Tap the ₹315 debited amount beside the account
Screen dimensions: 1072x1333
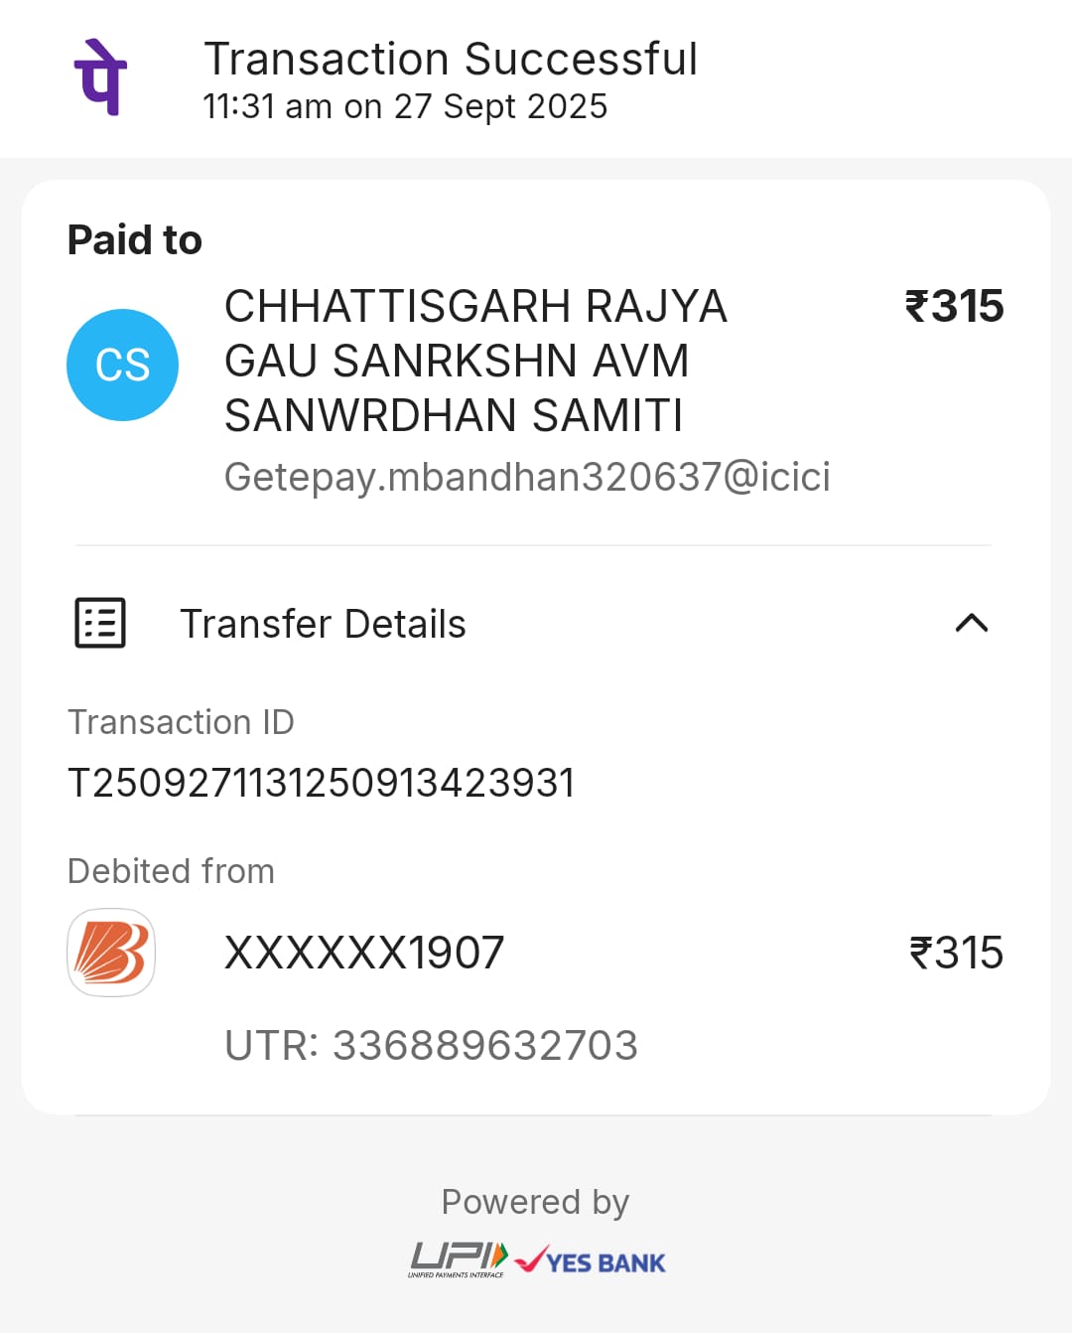pyautogui.click(x=956, y=954)
